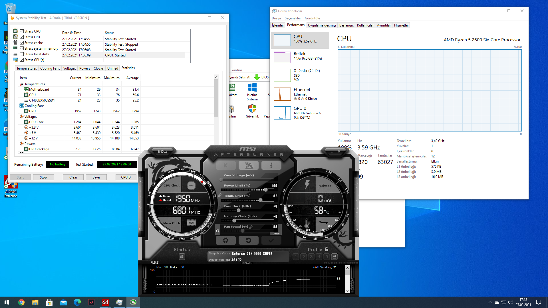548x308 pixels.
Task: Uncheck the Stress system memory checkbox
Action: [22, 48]
